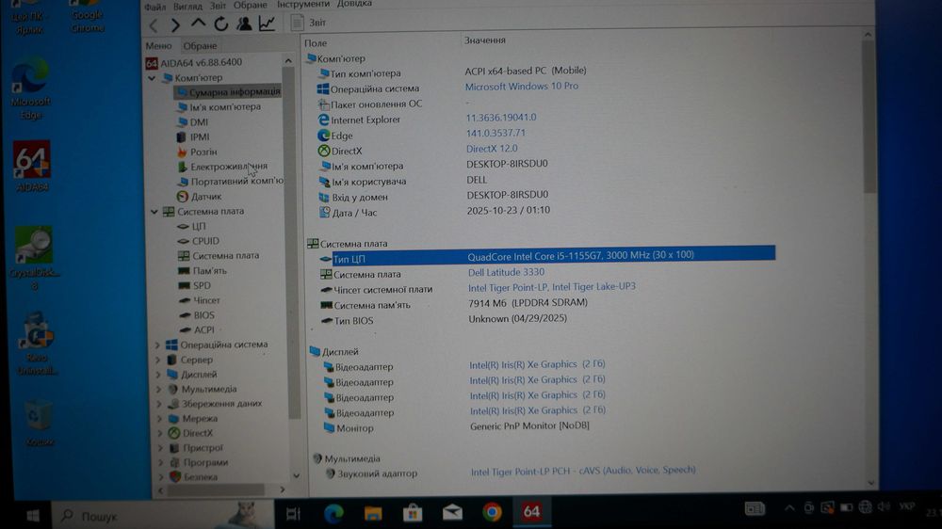Viewport: 942px width, 529px height.
Task: Select Датчик in the tree
Action: click(200, 197)
